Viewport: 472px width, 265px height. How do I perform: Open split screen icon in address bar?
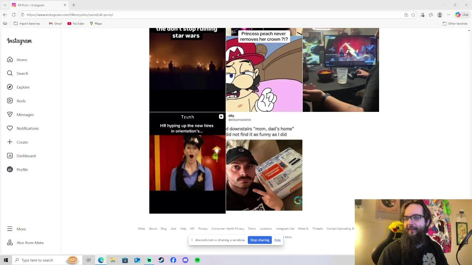point(406,15)
